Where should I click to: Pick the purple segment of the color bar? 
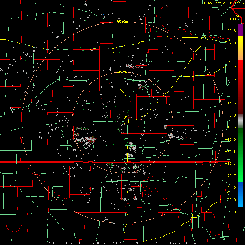coord(240,30)
